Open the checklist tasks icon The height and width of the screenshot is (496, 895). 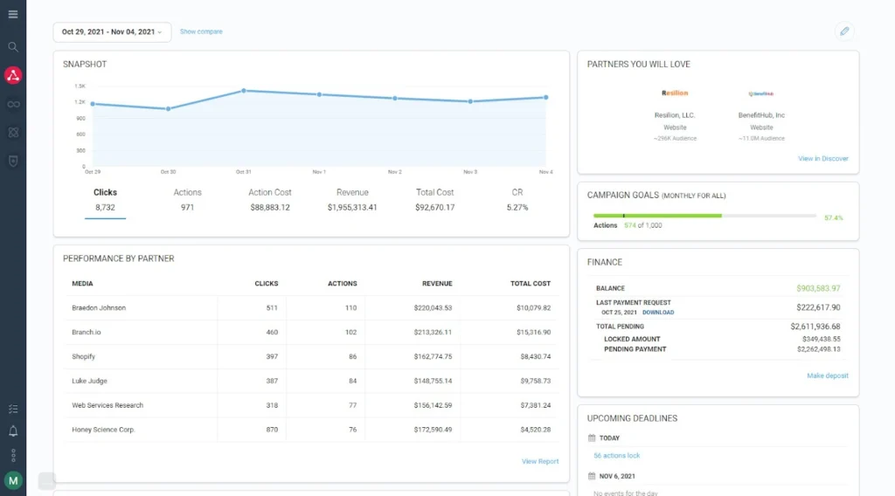(x=13, y=409)
